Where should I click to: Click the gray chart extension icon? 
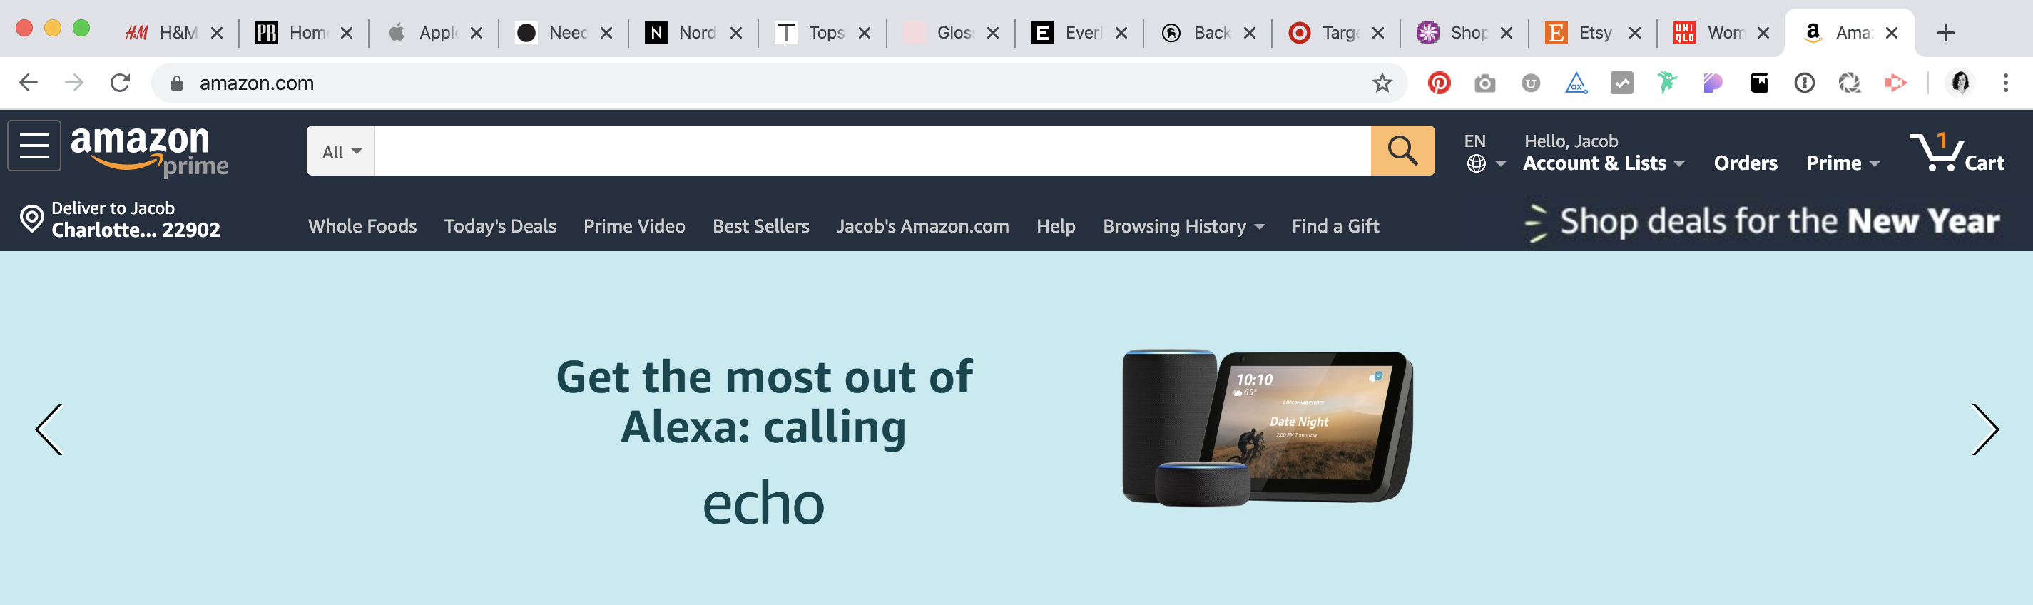(1622, 83)
